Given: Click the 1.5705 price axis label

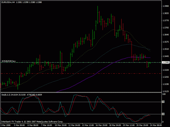Looking at the screenshot, I should [166, 28].
